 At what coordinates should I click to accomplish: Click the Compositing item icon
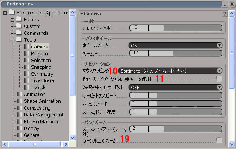(19, 108)
